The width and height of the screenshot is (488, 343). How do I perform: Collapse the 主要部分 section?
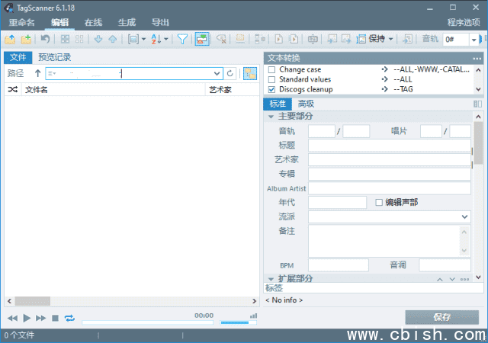pyautogui.click(x=271, y=117)
